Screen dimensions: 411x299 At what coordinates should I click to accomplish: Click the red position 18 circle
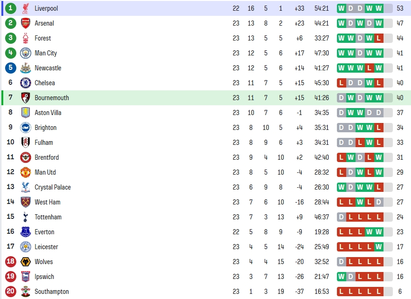10,262
